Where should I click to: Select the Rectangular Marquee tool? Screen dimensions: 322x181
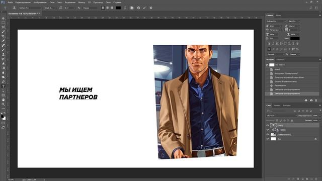point(3,23)
